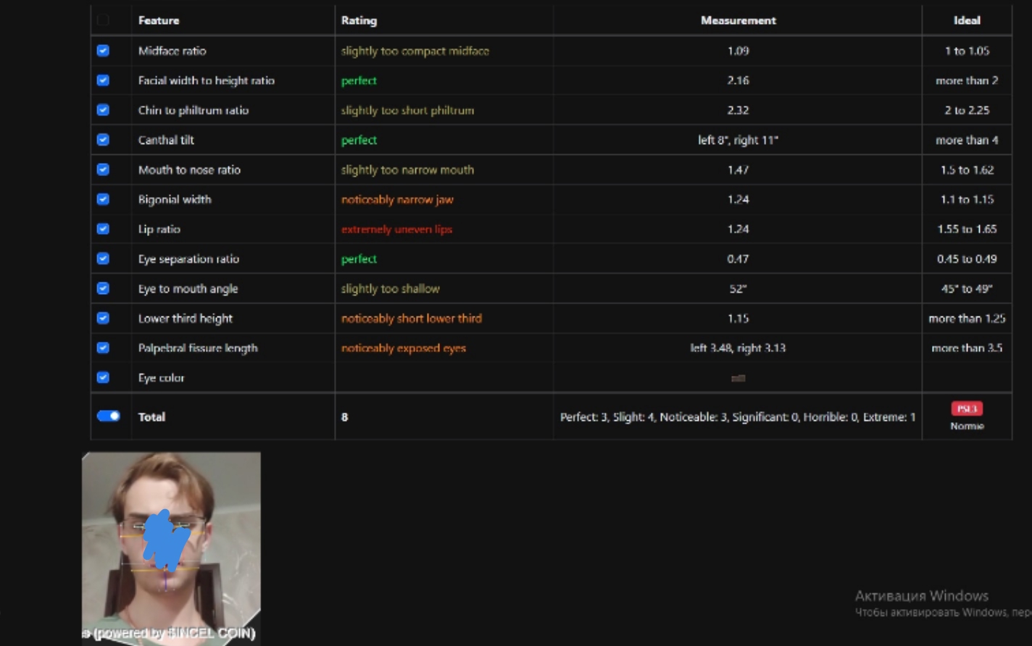Disable the Palpebral fissure length checkbox

click(103, 348)
